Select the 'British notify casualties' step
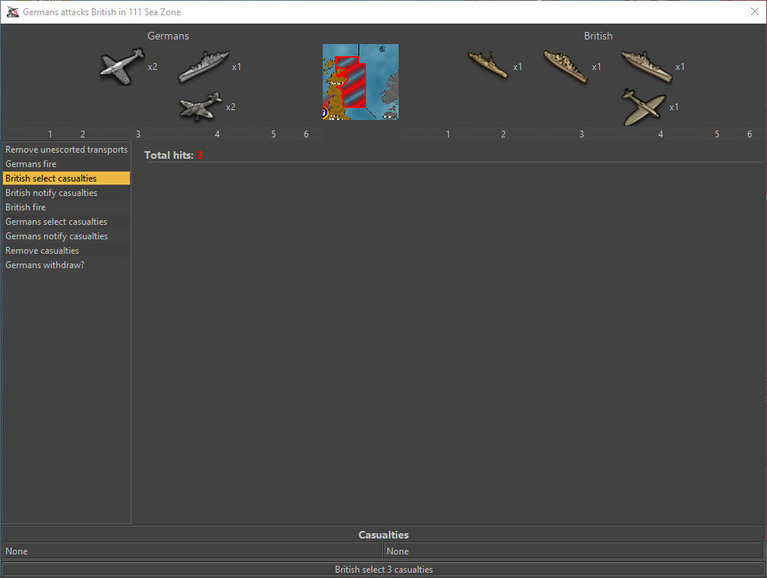 click(x=51, y=193)
